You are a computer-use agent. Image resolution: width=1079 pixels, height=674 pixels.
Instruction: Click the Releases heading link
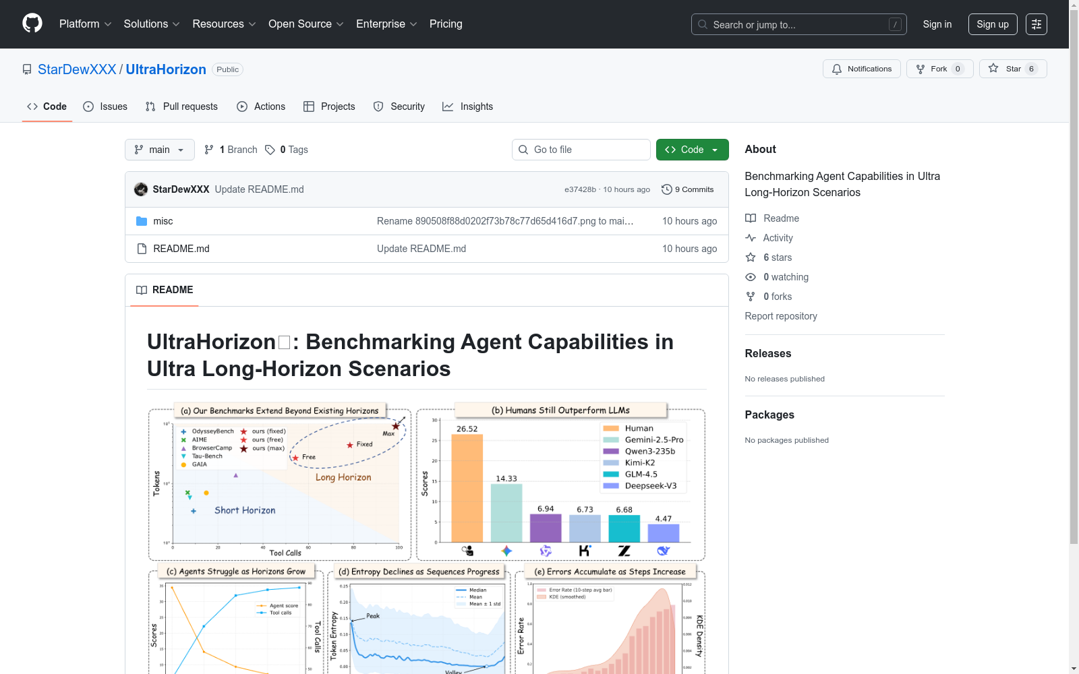pyautogui.click(x=768, y=353)
